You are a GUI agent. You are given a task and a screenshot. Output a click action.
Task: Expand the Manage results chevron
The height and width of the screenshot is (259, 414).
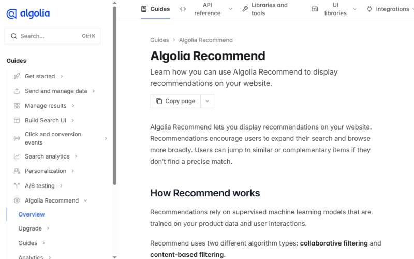73,106
